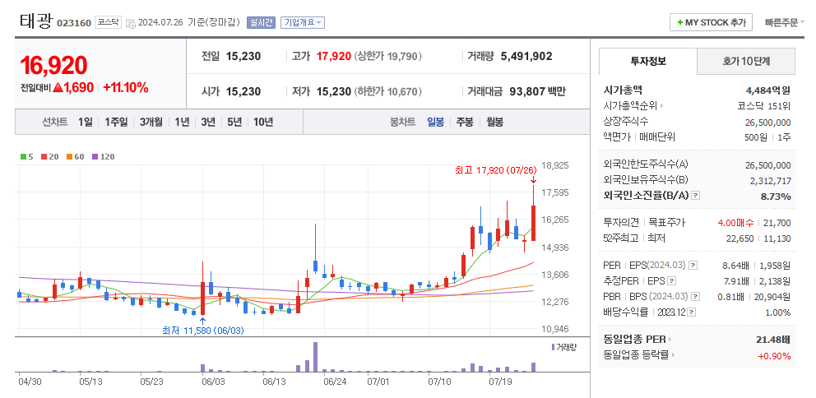Expand the 빠른주문 menu
816x398 pixels.
[785, 22]
